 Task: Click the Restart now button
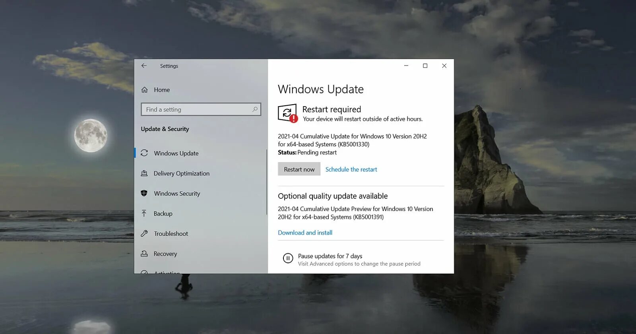click(x=299, y=169)
